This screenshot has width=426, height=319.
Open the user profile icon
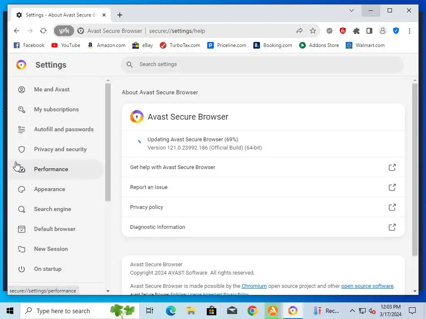click(383, 31)
